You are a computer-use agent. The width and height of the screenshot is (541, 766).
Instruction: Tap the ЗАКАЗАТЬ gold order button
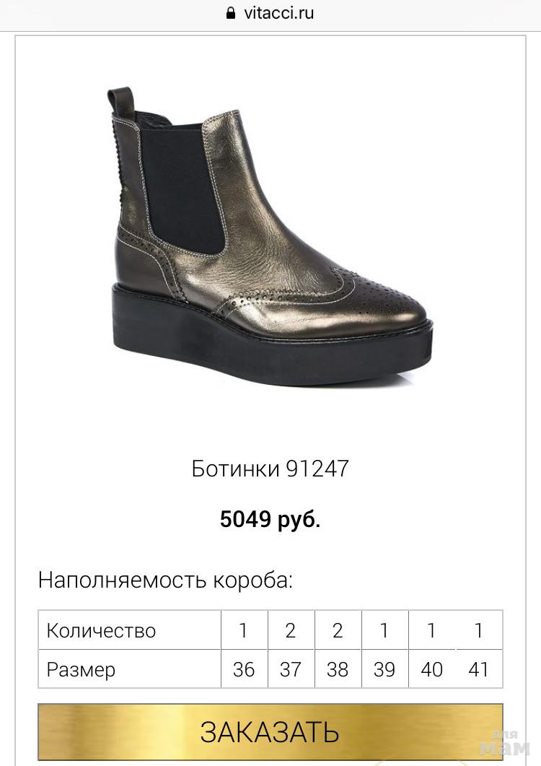click(270, 732)
